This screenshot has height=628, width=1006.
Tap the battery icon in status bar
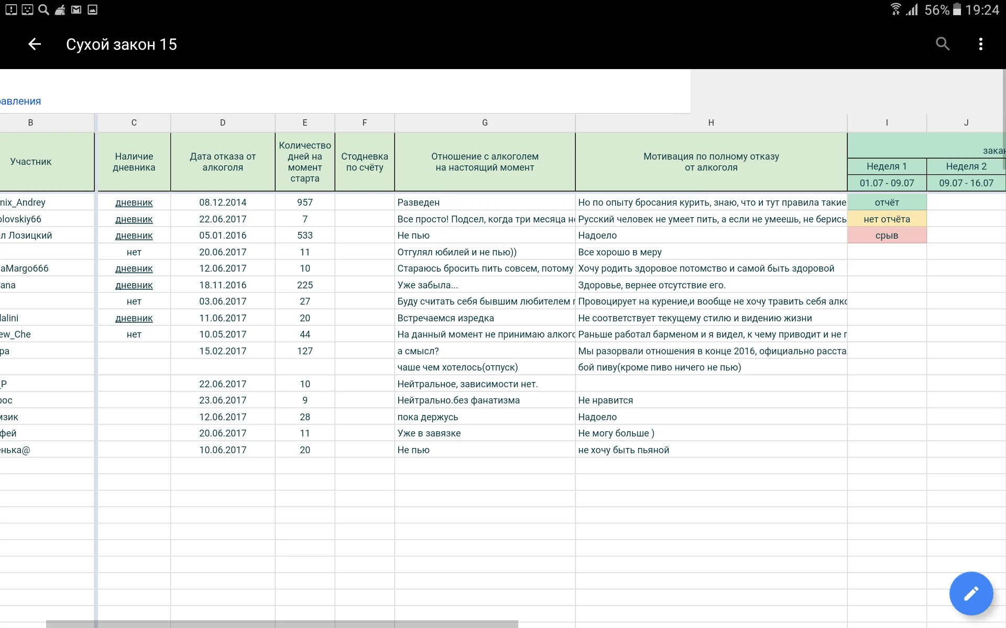tap(957, 10)
